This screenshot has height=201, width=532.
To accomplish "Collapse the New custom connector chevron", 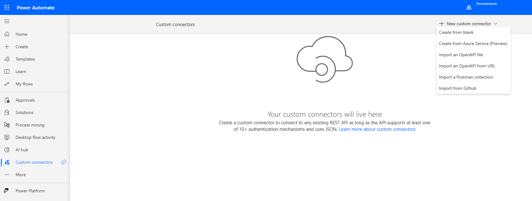I will (x=495, y=24).
